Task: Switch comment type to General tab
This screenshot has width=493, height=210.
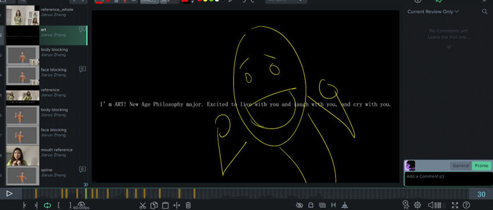Action: 461,166
